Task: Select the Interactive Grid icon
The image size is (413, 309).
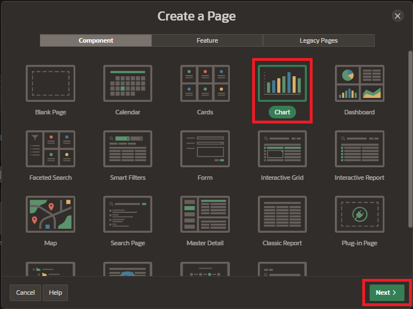Action: click(282, 149)
